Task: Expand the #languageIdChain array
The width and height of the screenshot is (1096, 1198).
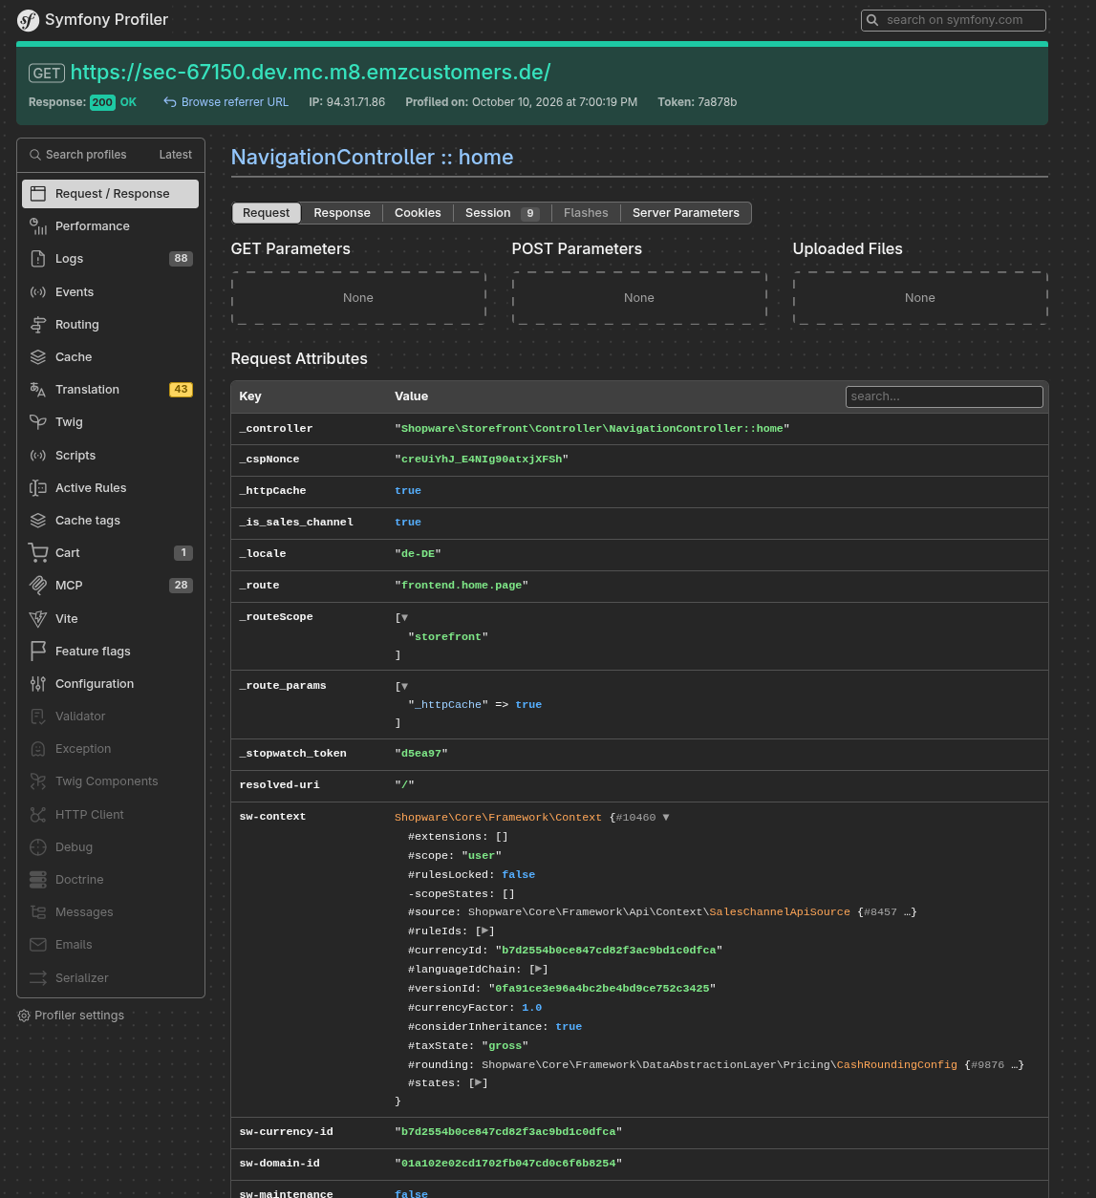Action: coord(539,970)
